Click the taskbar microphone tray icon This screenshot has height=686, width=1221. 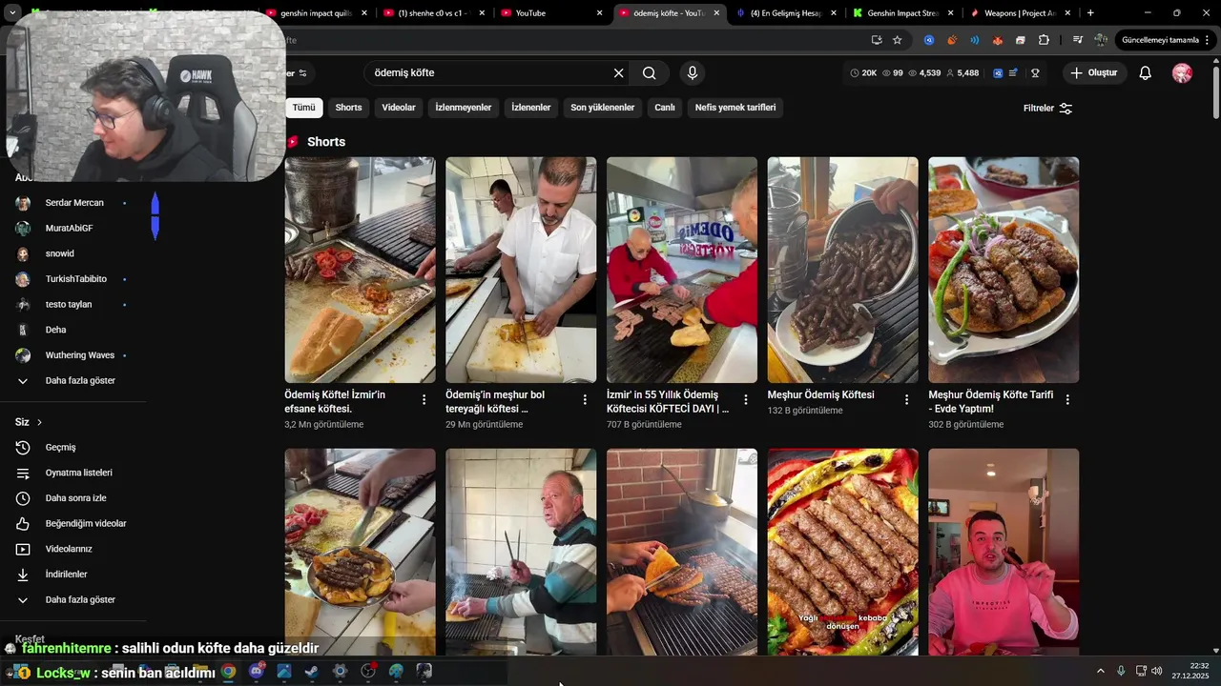(1121, 671)
